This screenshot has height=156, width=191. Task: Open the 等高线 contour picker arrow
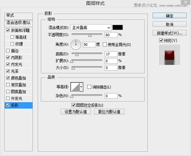click(x=81, y=87)
